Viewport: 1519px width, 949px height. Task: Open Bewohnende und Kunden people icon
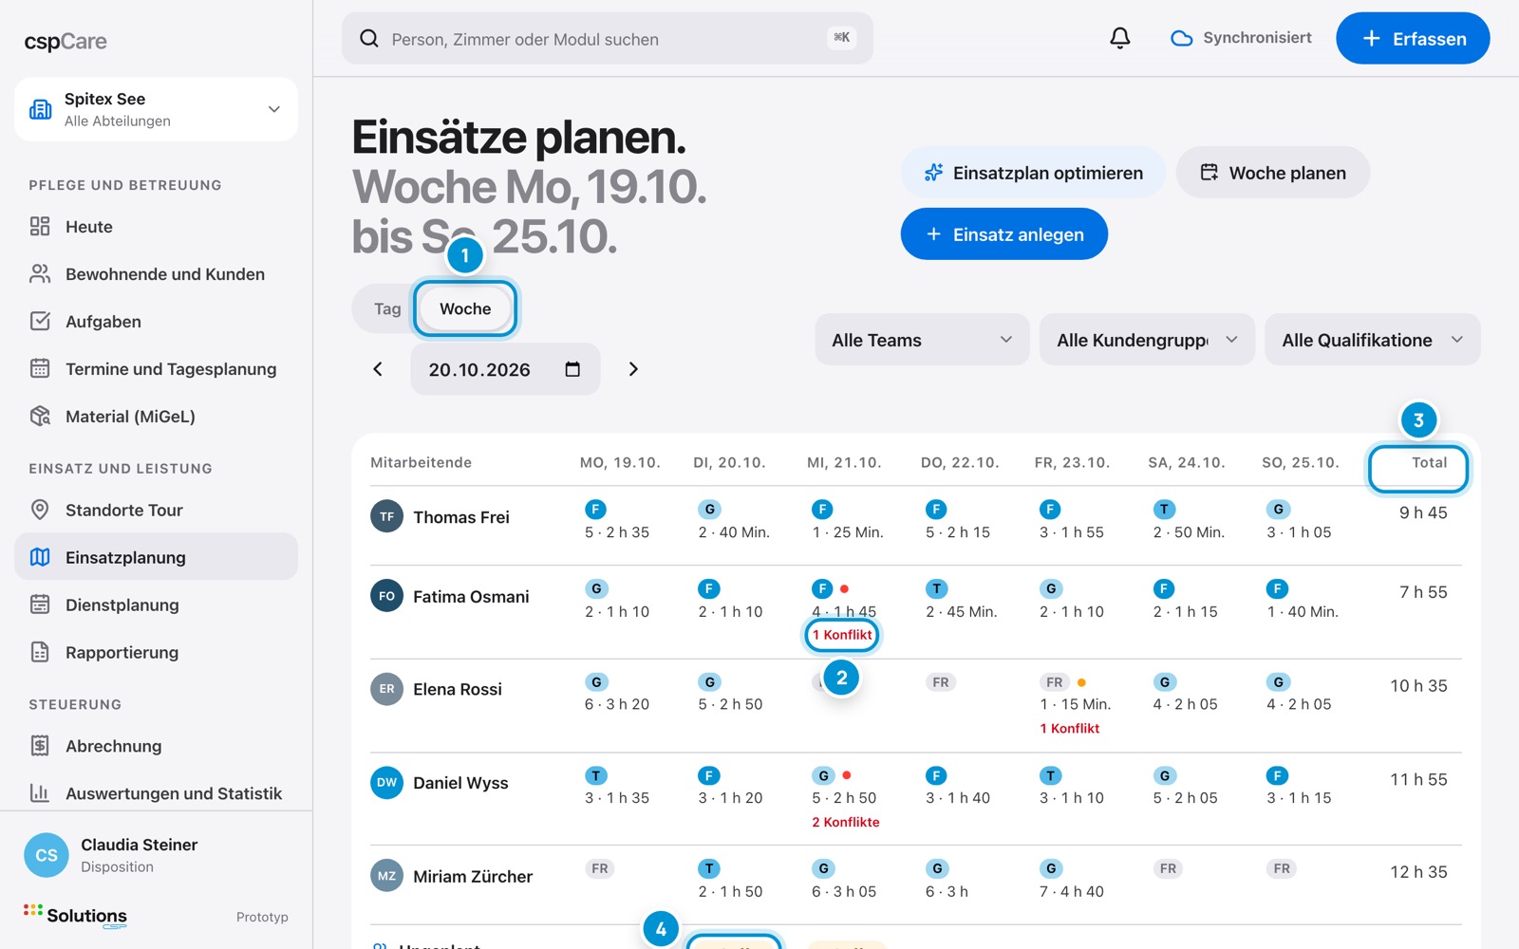40,273
